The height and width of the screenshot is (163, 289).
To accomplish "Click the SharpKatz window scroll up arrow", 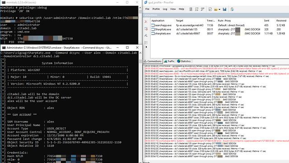I will (x=140, y=53).
